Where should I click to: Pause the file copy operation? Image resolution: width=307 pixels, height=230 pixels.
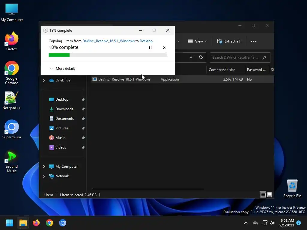[x=150, y=48]
